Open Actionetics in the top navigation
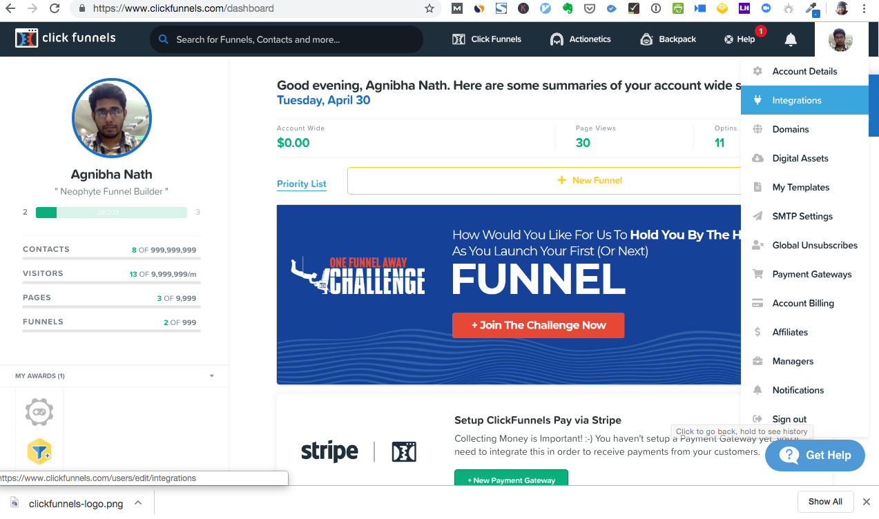This screenshot has width=879, height=519. pos(580,39)
